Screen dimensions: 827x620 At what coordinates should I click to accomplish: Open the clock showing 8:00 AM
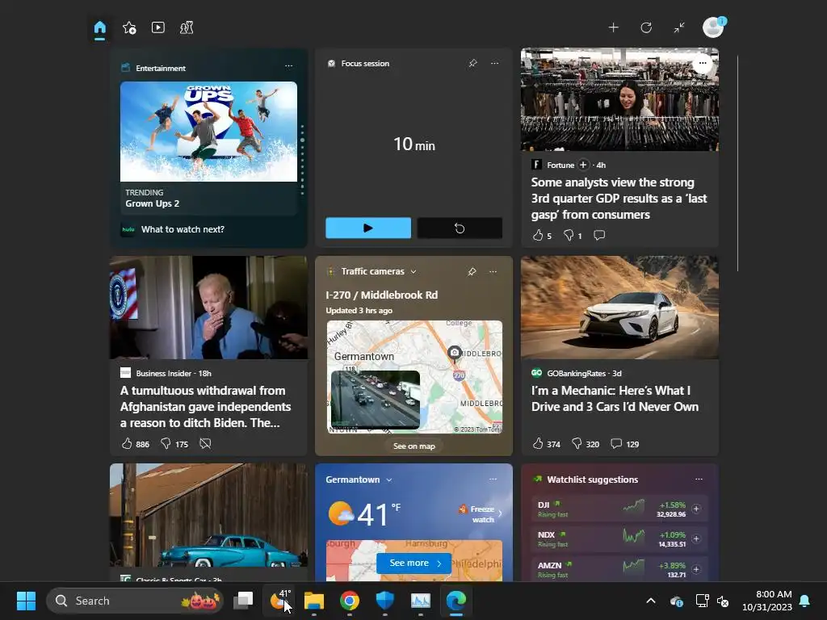click(x=767, y=601)
